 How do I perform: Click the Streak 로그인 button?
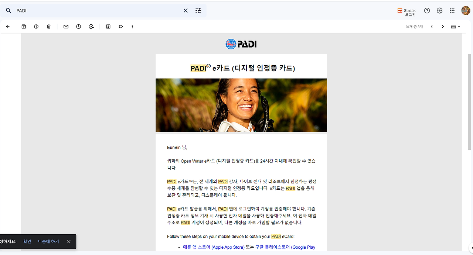click(406, 12)
